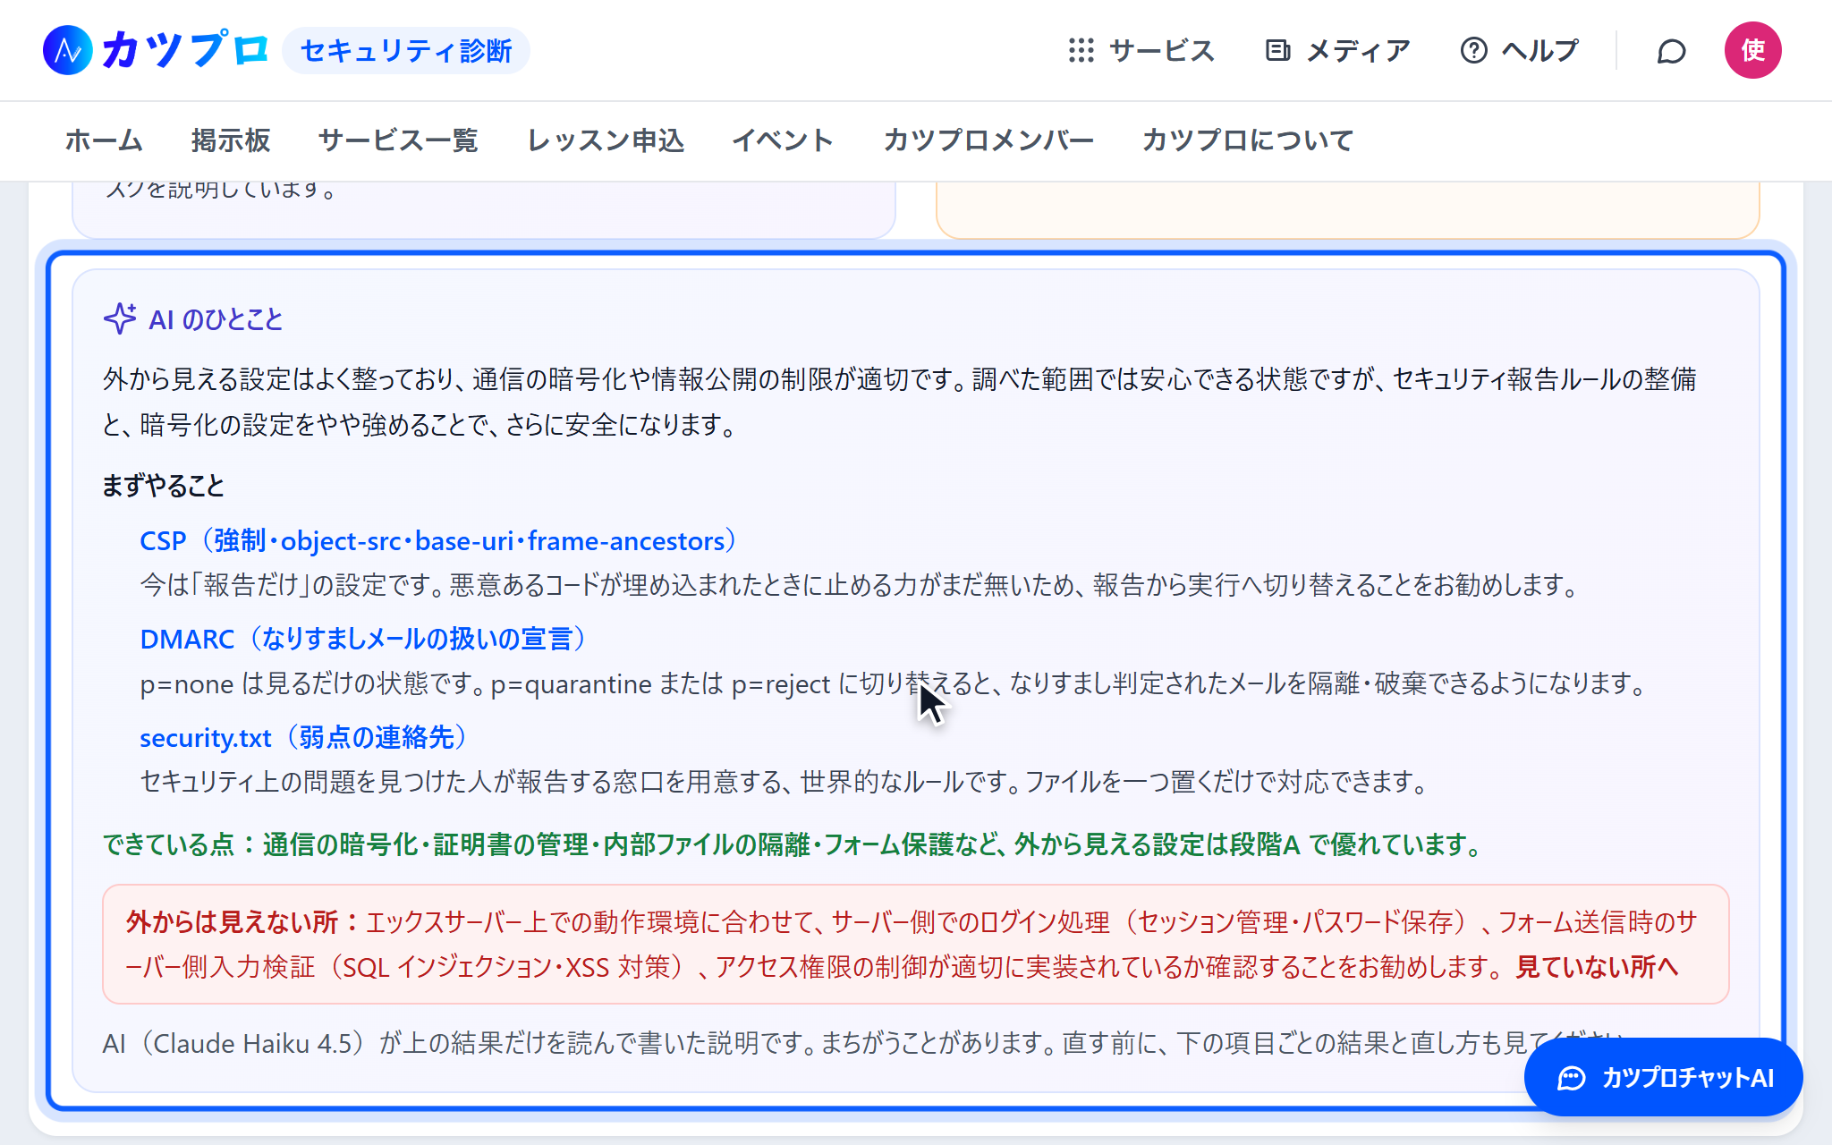Open the メディア menu
This screenshot has width=1832, height=1145.
pos(1338,50)
